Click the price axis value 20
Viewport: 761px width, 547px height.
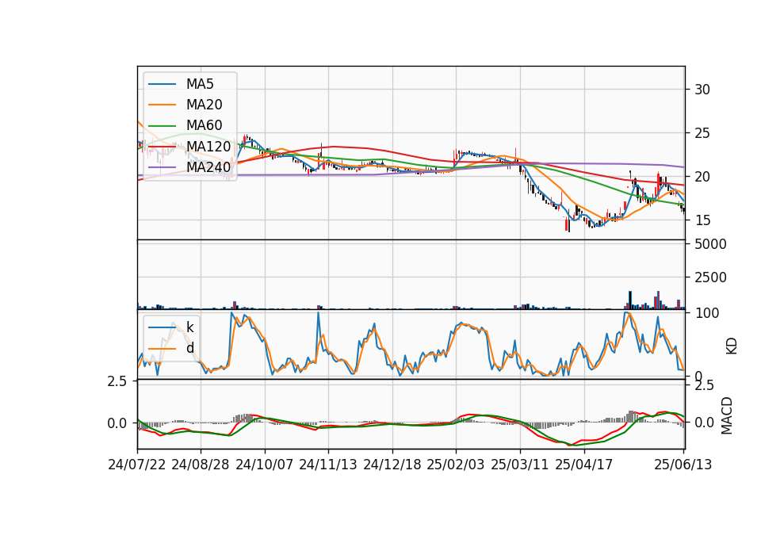pyautogui.click(x=702, y=177)
